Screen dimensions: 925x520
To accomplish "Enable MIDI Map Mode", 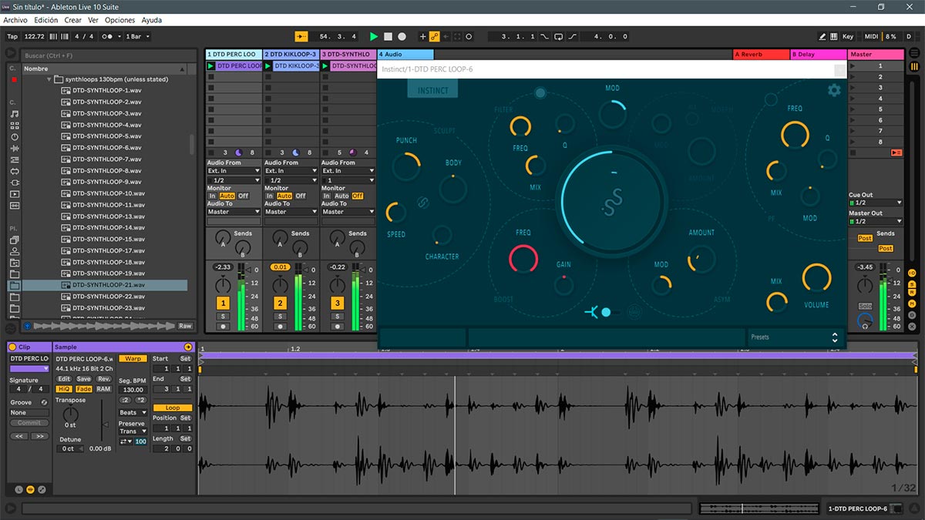I will click(x=871, y=36).
